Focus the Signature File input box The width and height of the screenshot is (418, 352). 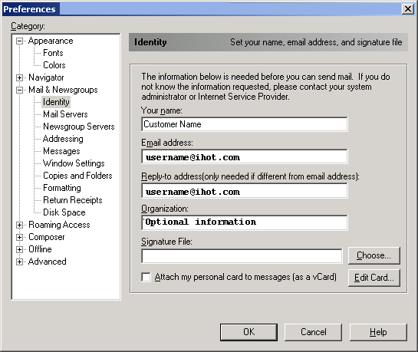point(242,256)
